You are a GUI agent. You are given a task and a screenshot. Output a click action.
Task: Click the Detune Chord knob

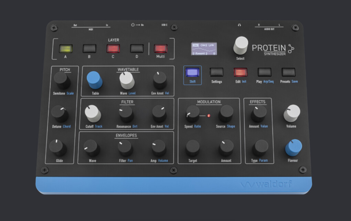point(60,113)
